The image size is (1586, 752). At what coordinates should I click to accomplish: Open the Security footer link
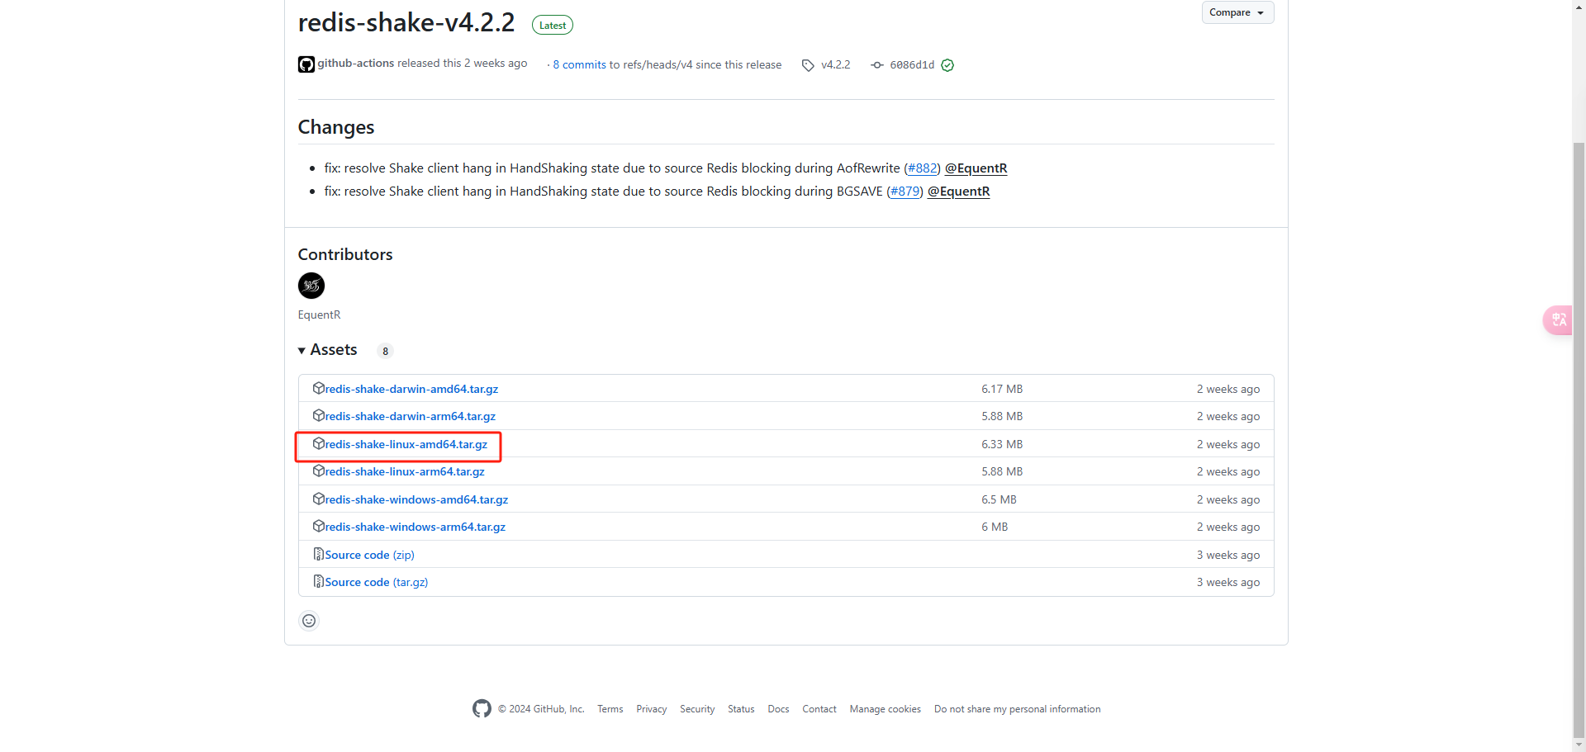pos(697,709)
